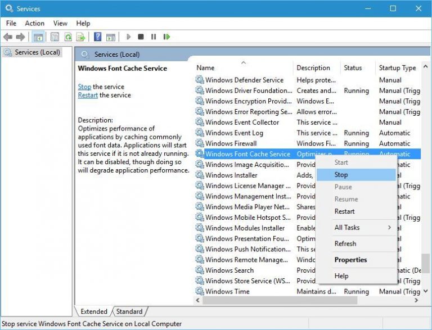Open the Action menu

tap(35, 24)
